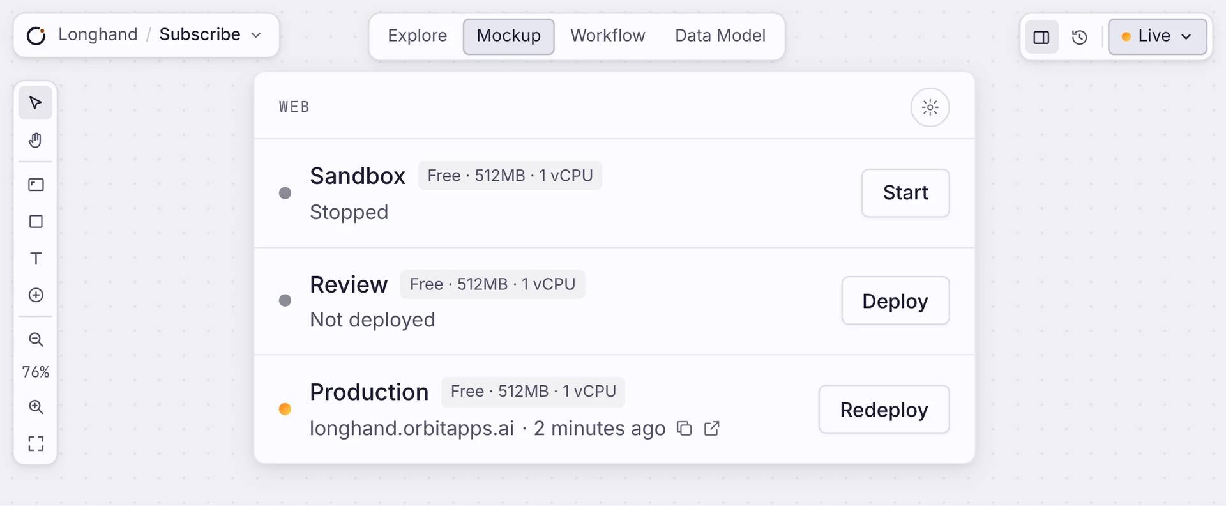Viewport: 1226px width, 506px height.
Task: Select the pointer cursor tool
Action: 36,103
